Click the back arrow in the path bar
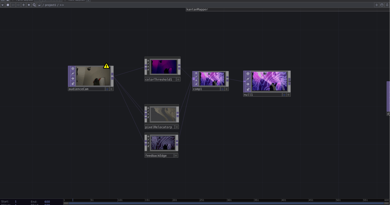The height and width of the screenshot is (205, 390). (x=13, y=5)
